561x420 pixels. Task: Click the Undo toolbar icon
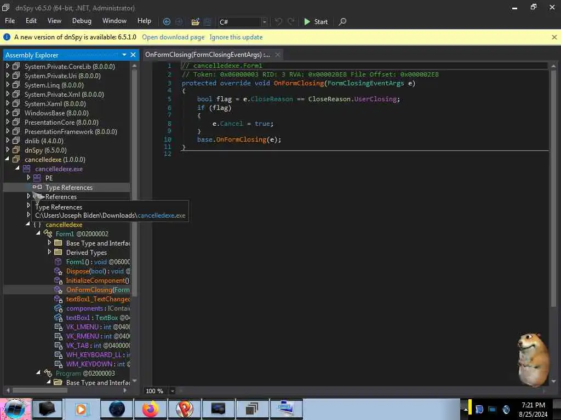[278, 21]
